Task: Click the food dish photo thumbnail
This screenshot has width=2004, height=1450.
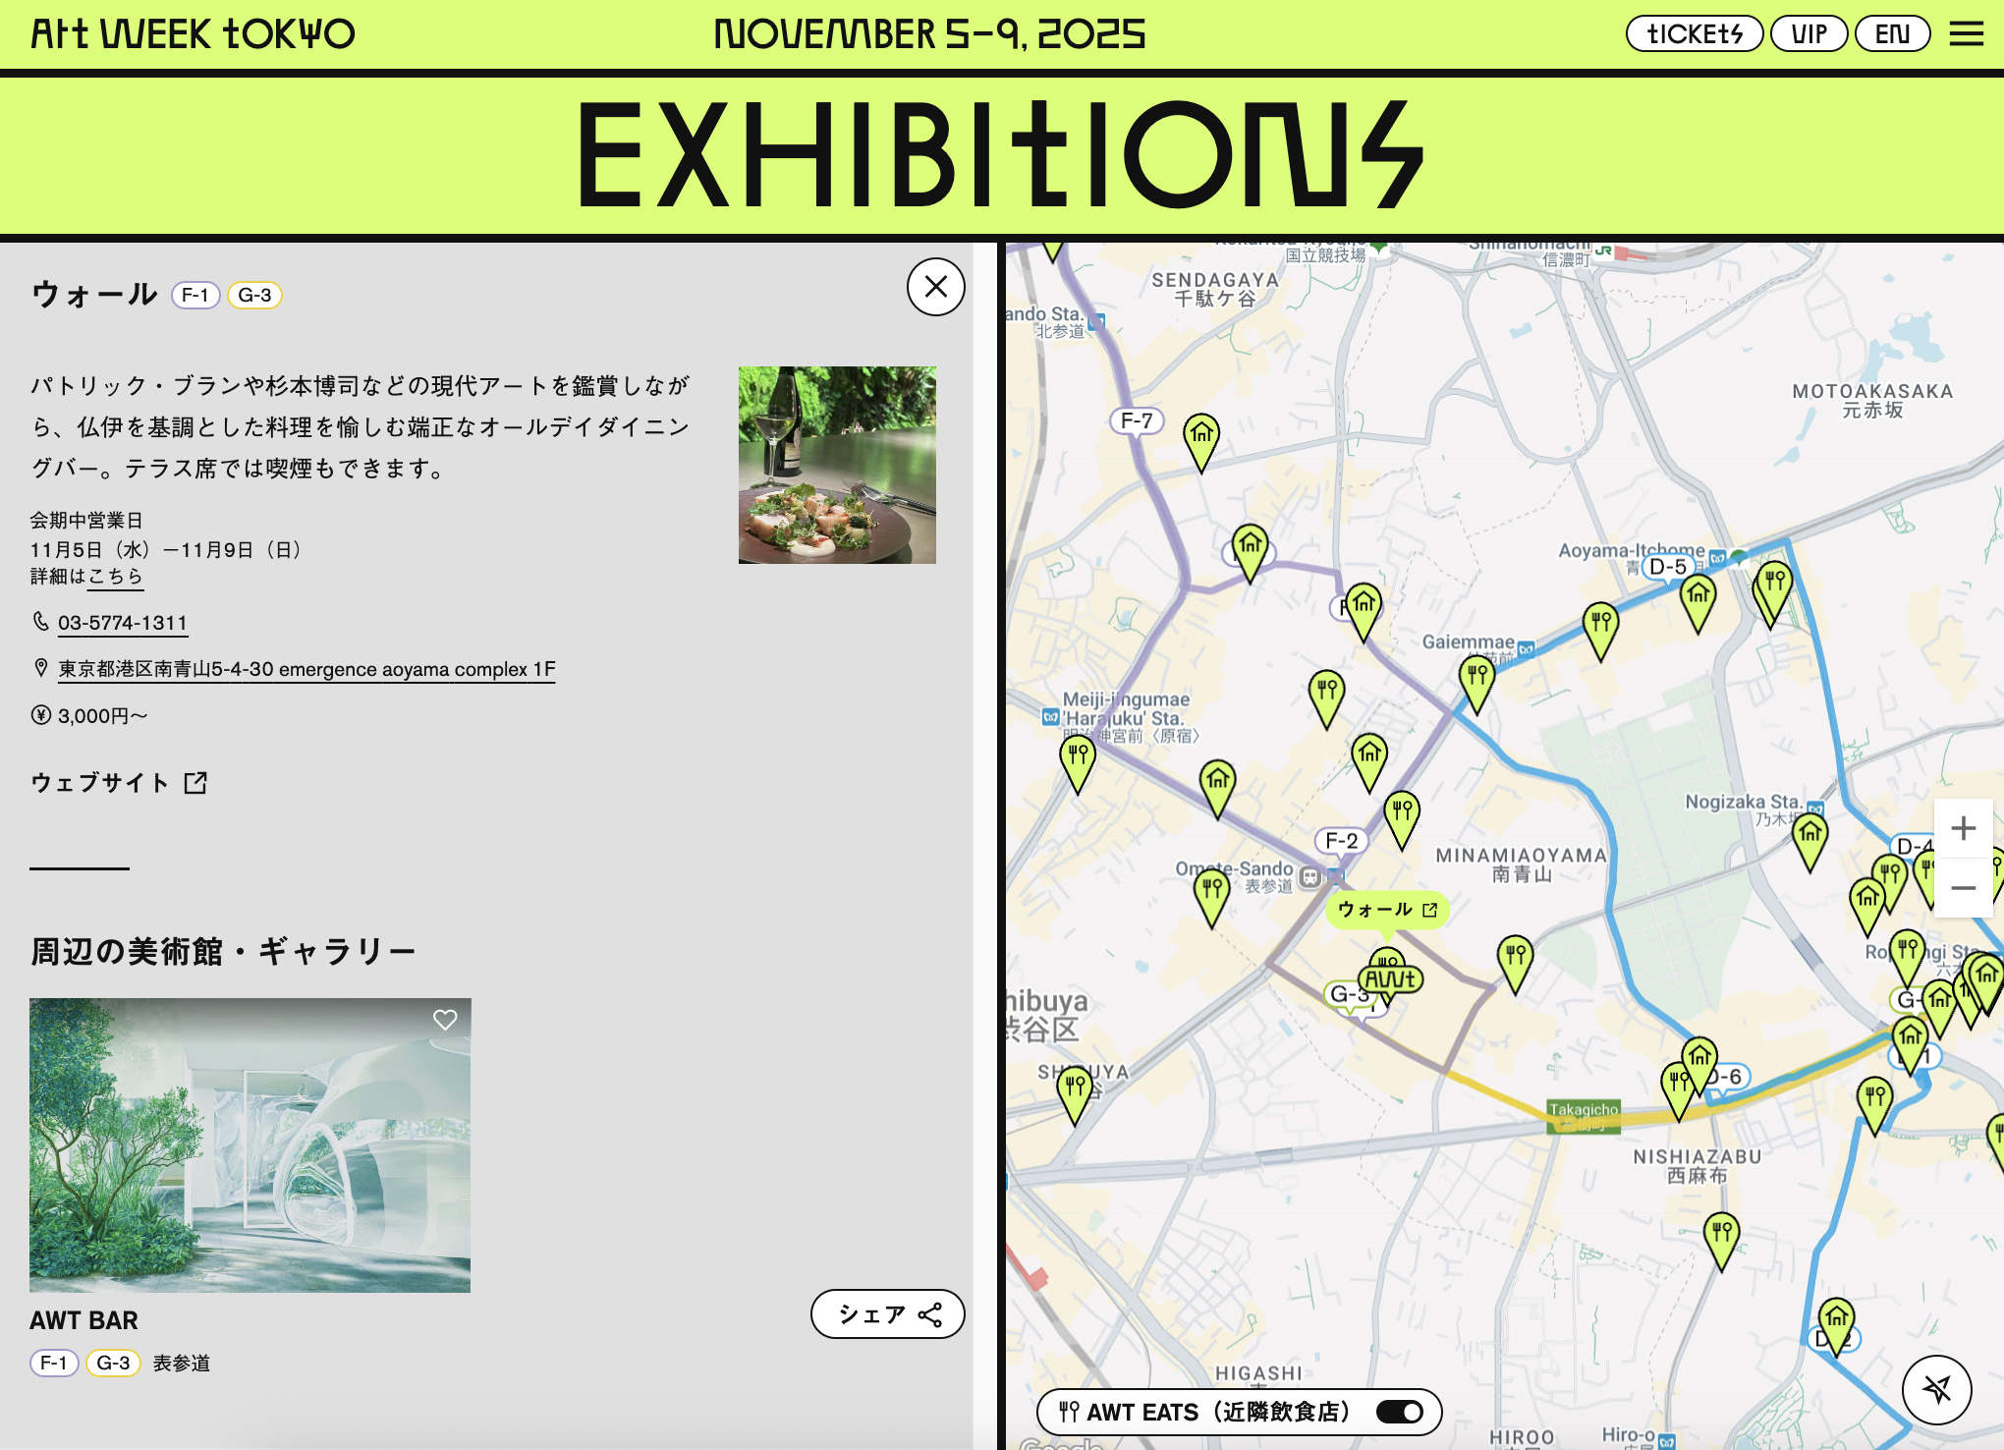Action: 837,465
